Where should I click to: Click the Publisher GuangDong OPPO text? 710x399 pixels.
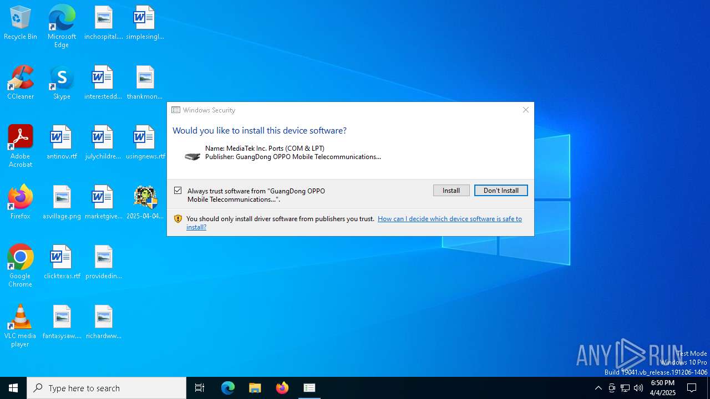tap(293, 157)
